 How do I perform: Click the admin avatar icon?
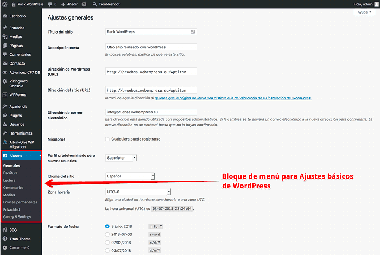[x=376, y=4]
